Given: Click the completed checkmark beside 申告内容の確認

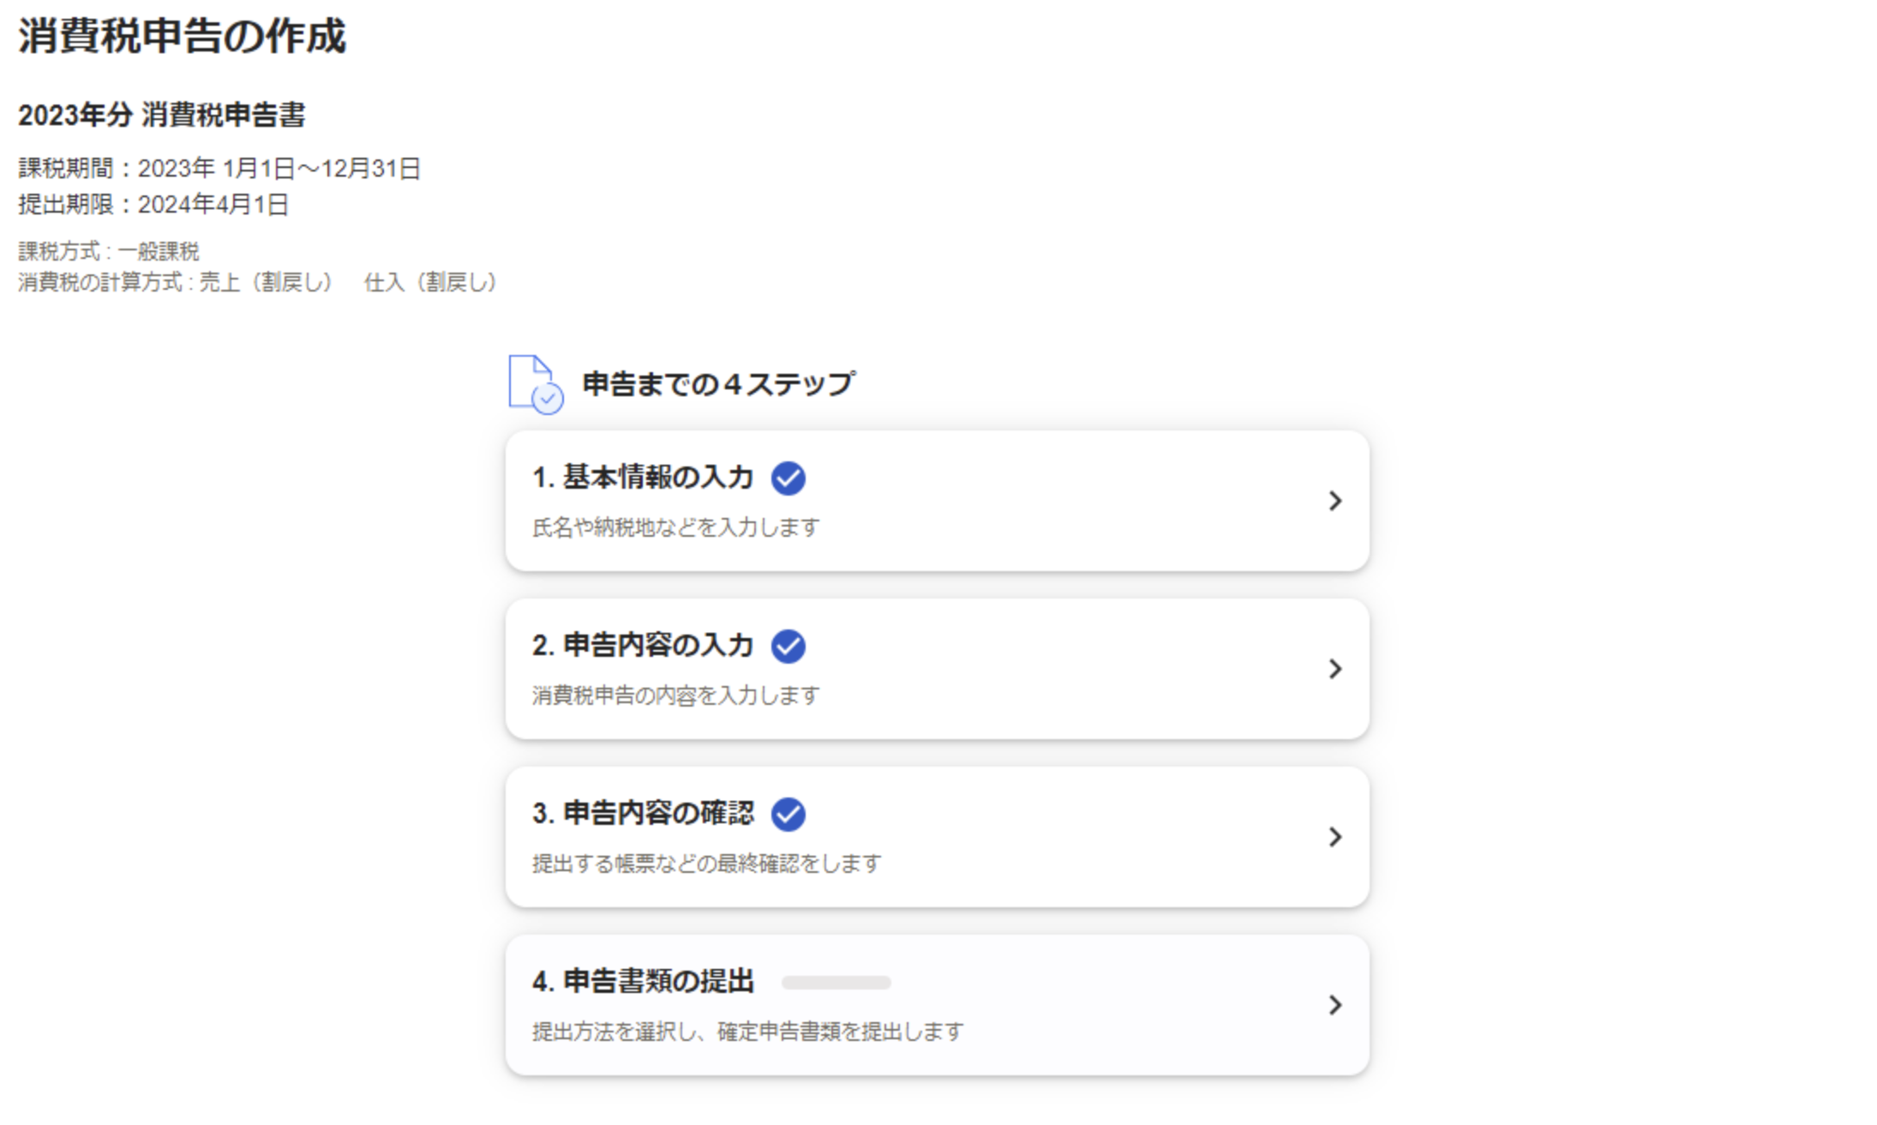Looking at the screenshot, I should 788,815.
